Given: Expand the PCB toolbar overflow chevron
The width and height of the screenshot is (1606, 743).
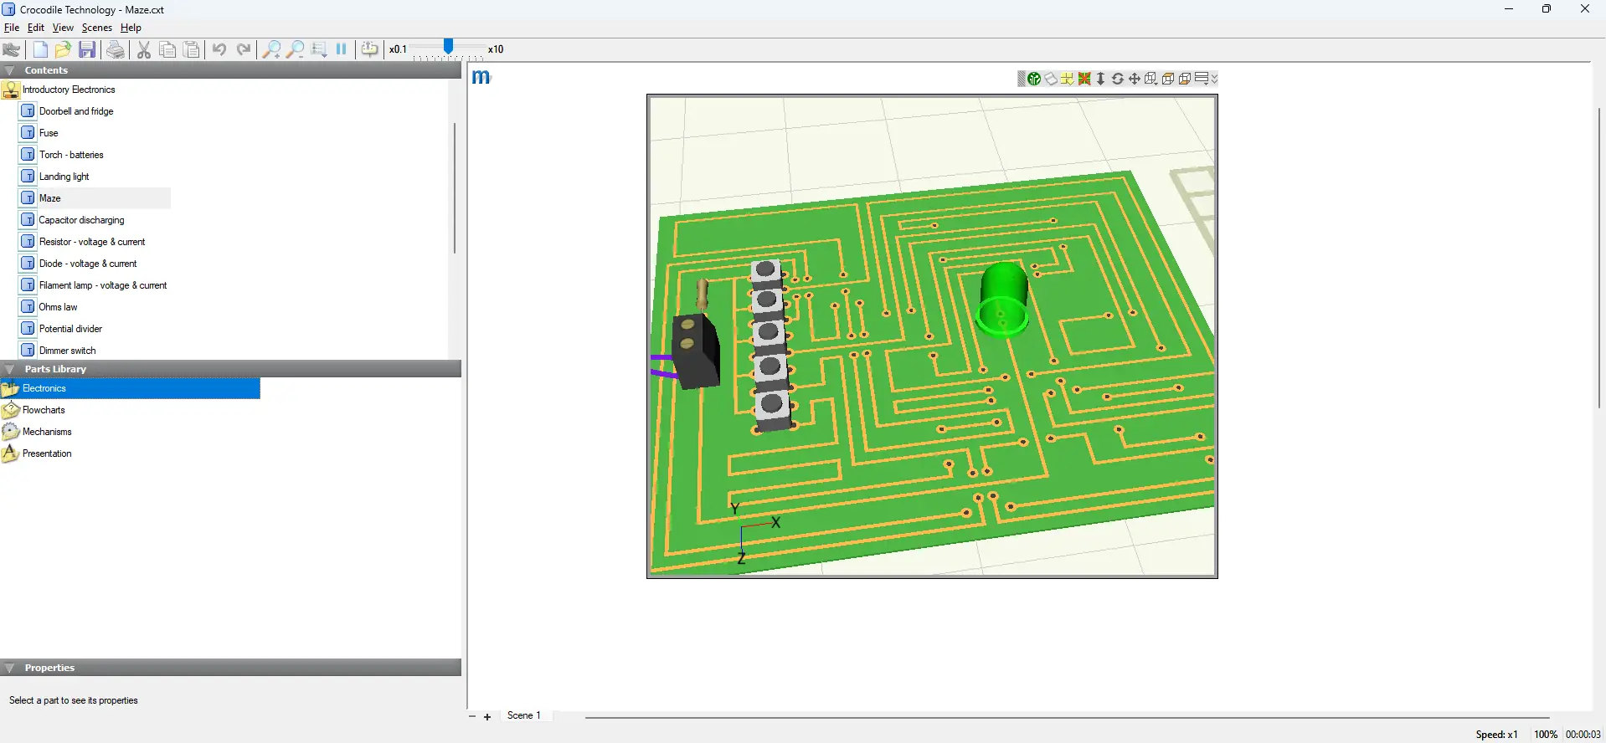Looking at the screenshot, I should pos(1214,79).
